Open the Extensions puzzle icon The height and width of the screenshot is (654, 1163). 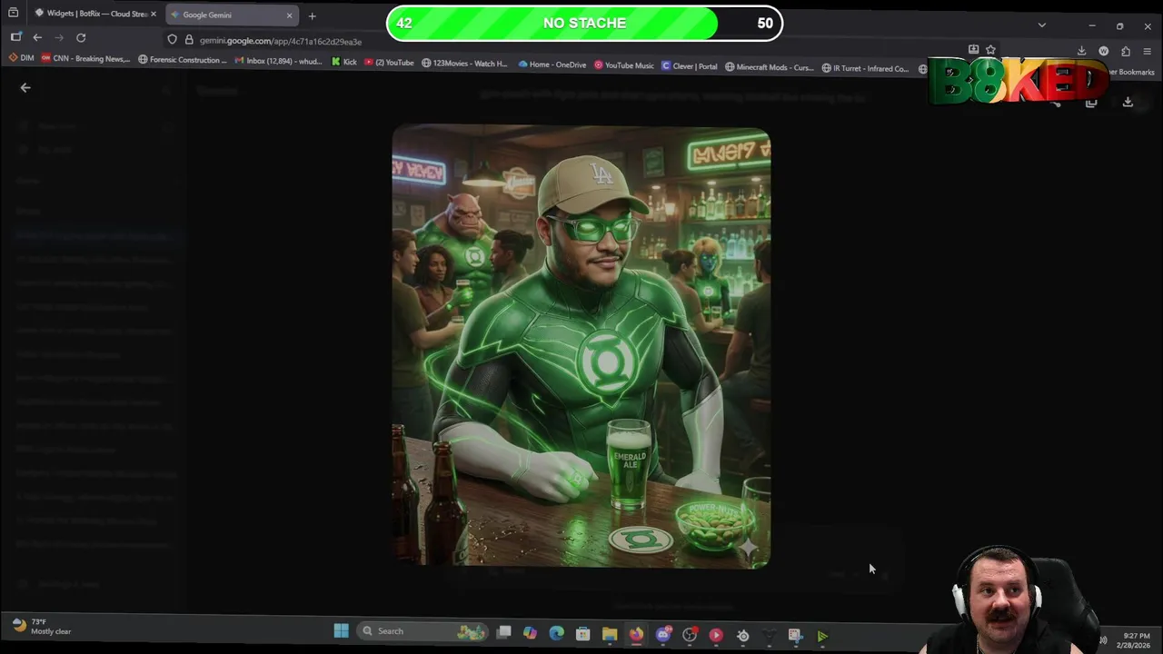click(x=1125, y=51)
